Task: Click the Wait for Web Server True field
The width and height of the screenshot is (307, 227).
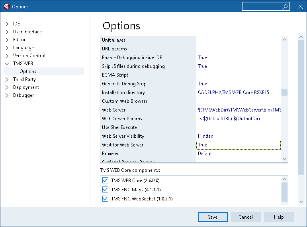Action: pos(239,145)
